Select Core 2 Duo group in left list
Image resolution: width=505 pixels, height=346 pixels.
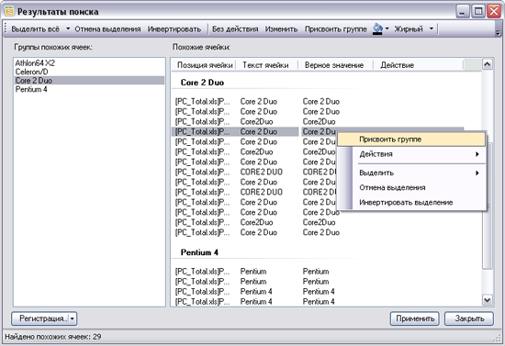tap(90, 81)
